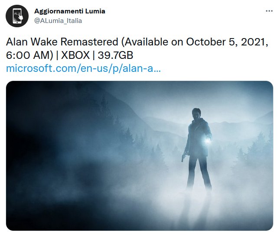Click the silhouetted man's head in image

(x=196, y=114)
